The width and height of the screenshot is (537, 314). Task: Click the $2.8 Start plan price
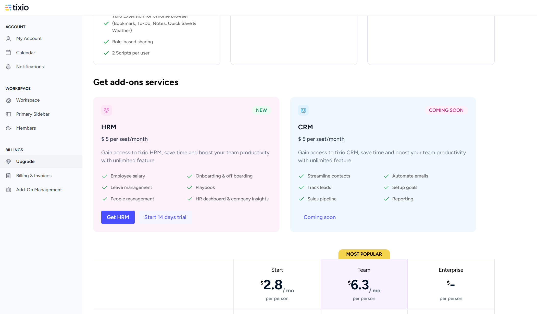pyautogui.click(x=277, y=285)
